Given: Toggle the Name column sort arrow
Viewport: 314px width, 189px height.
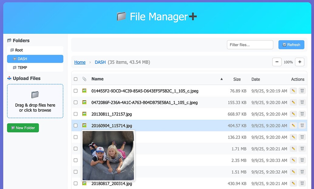Looking at the screenshot, I should pyautogui.click(x=221, y=79).
